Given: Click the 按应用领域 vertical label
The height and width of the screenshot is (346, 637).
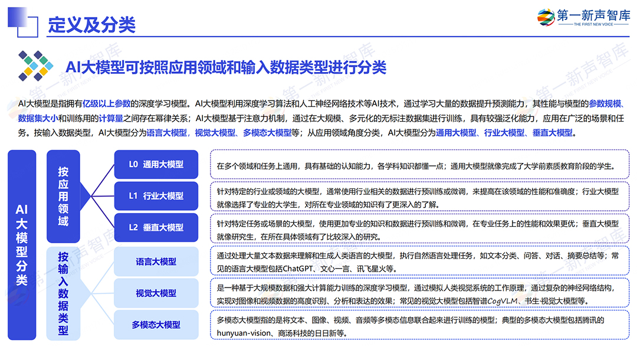Looking at the screenshot, I should coord(63,196).
